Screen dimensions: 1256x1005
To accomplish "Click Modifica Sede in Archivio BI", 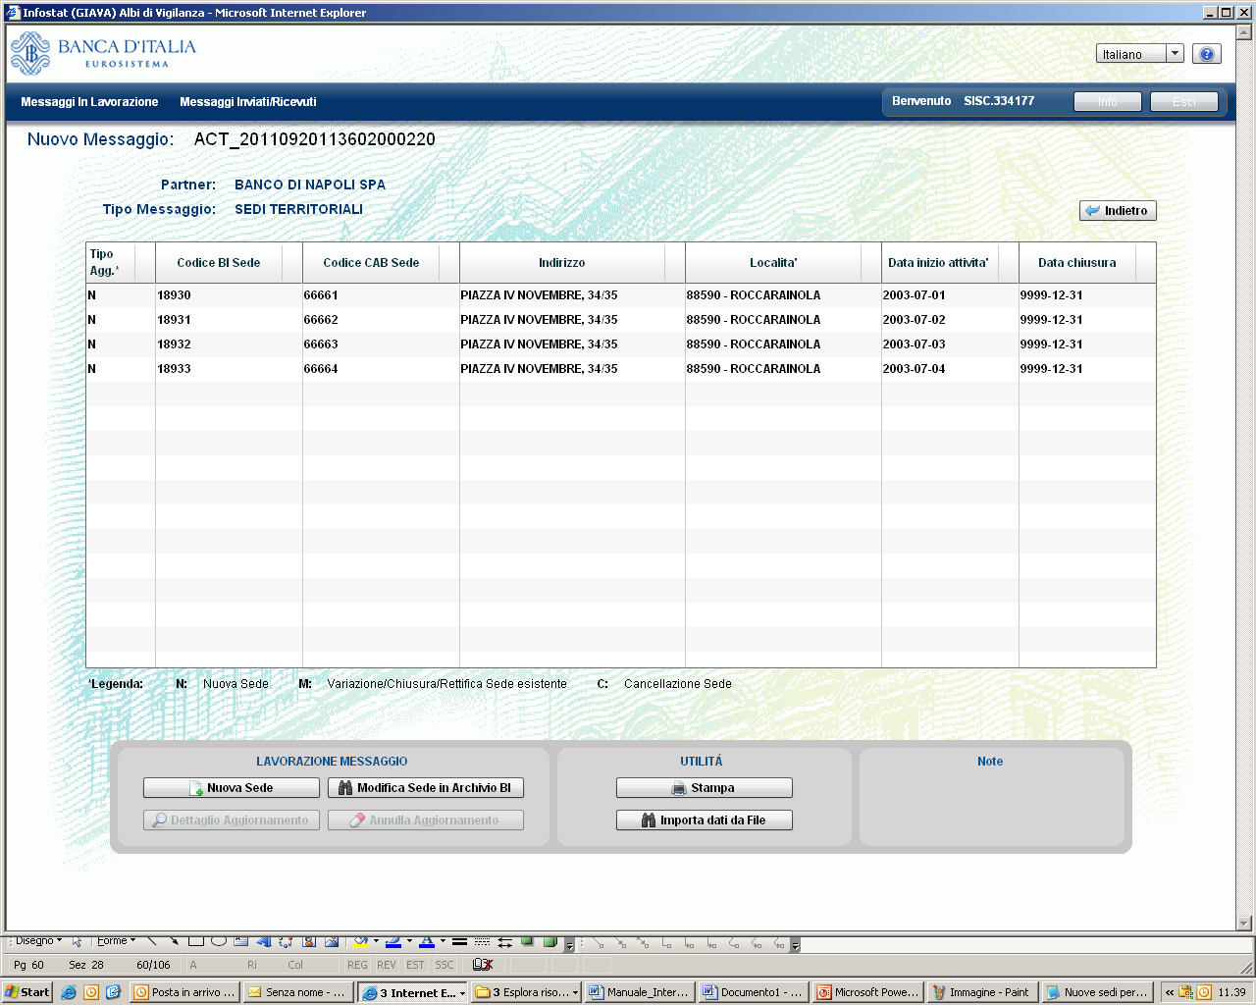I will pos(426,788).
